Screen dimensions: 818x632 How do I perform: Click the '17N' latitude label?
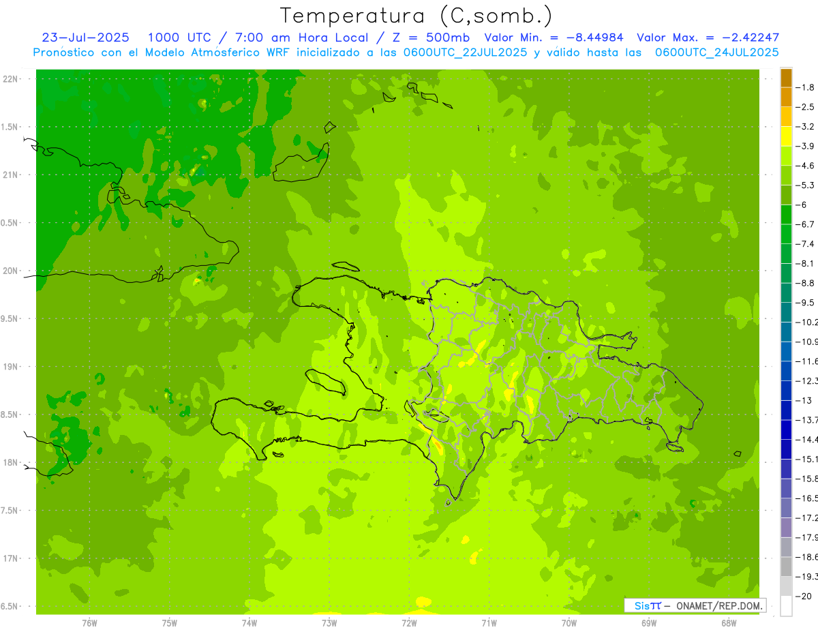[10, 558]
